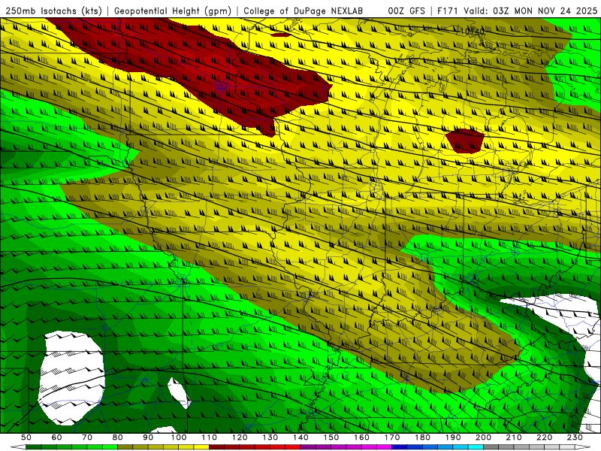
Task: Click the 170 value on the color scale
Action: click(x=391, y=437)
